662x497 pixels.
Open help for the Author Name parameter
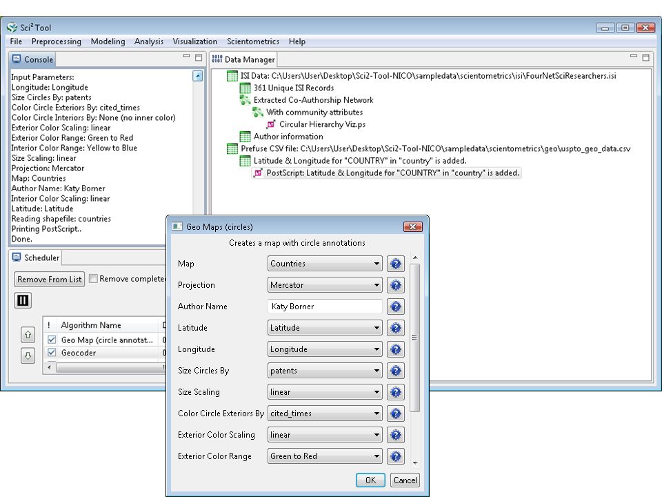pos(396,306)
